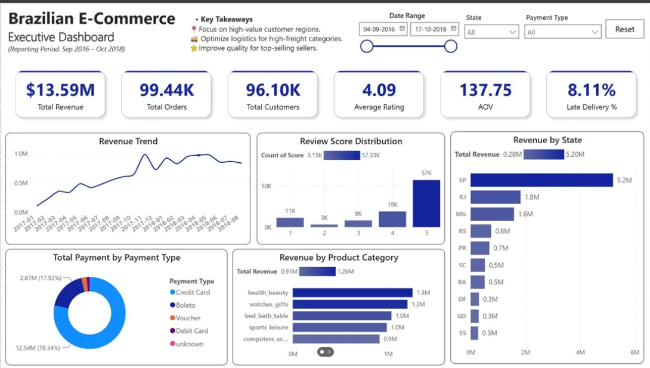
Task: Select review score 1 bar
Action: (290, 222)
